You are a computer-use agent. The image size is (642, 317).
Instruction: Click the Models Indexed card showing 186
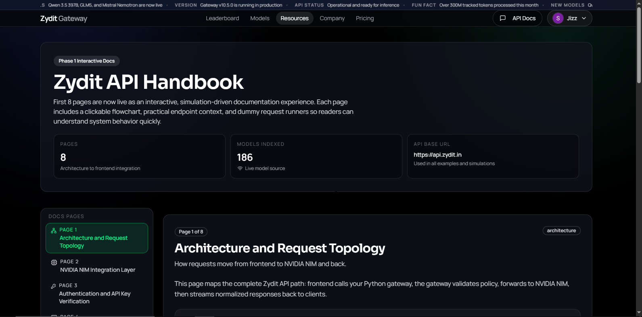click(316, 156)
